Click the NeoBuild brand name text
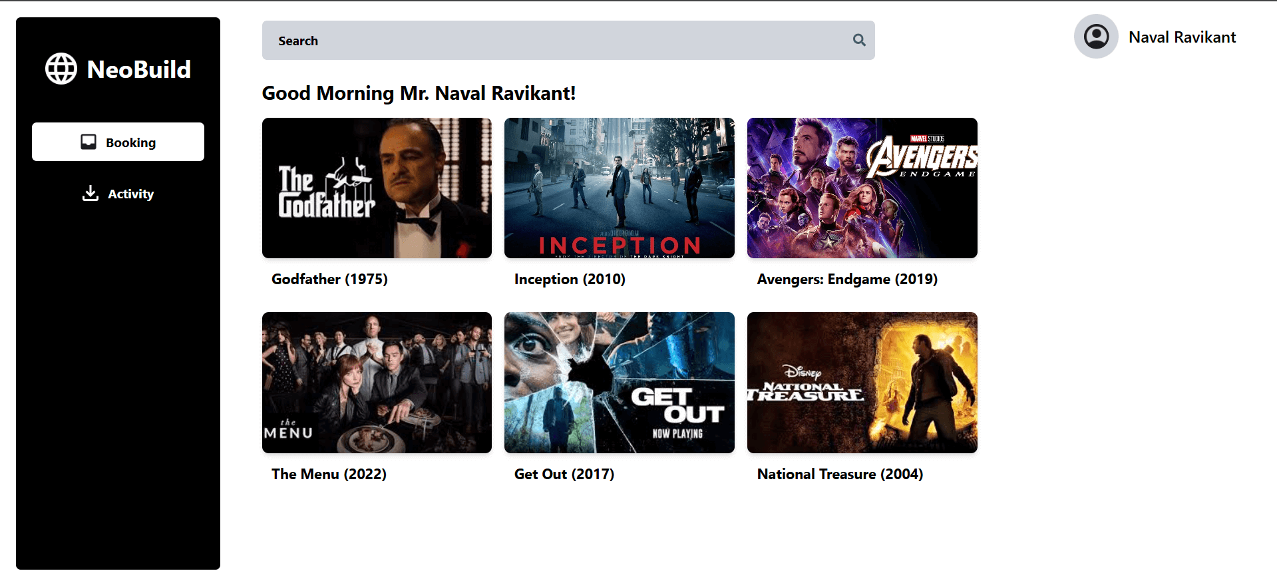1277x583 pixels. click(x=139, y=69)
